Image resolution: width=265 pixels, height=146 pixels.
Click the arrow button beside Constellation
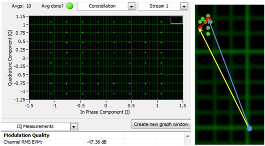(x=131, y=7)
